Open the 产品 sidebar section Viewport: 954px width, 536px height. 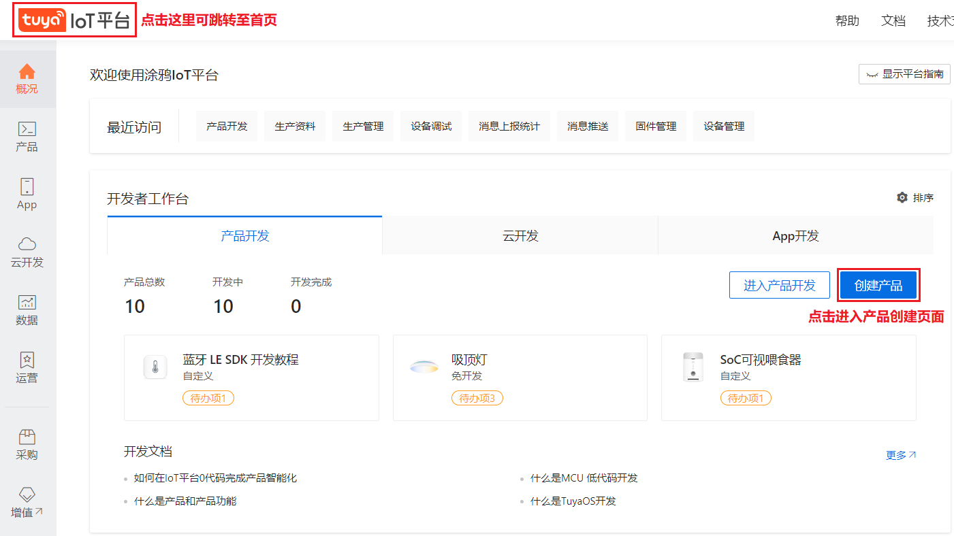click(x=27, y=137)
